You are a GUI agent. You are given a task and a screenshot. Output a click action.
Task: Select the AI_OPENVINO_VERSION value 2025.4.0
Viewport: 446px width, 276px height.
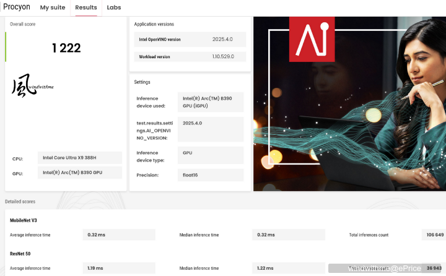(211, 129)
